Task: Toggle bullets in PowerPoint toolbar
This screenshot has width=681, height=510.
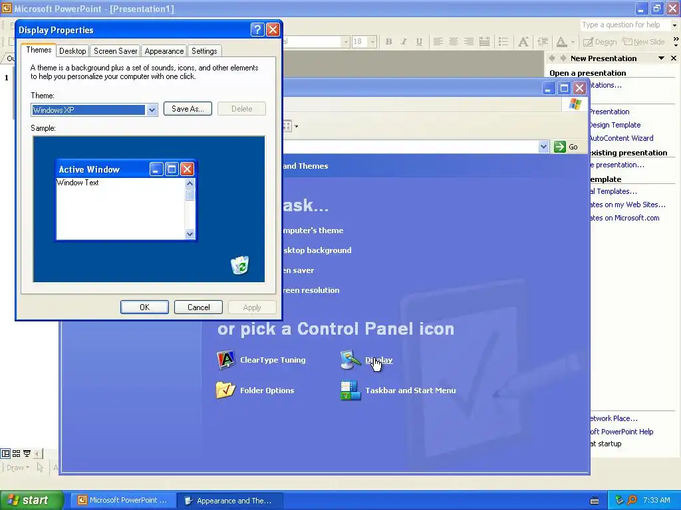Action: [x=503, y=42]
